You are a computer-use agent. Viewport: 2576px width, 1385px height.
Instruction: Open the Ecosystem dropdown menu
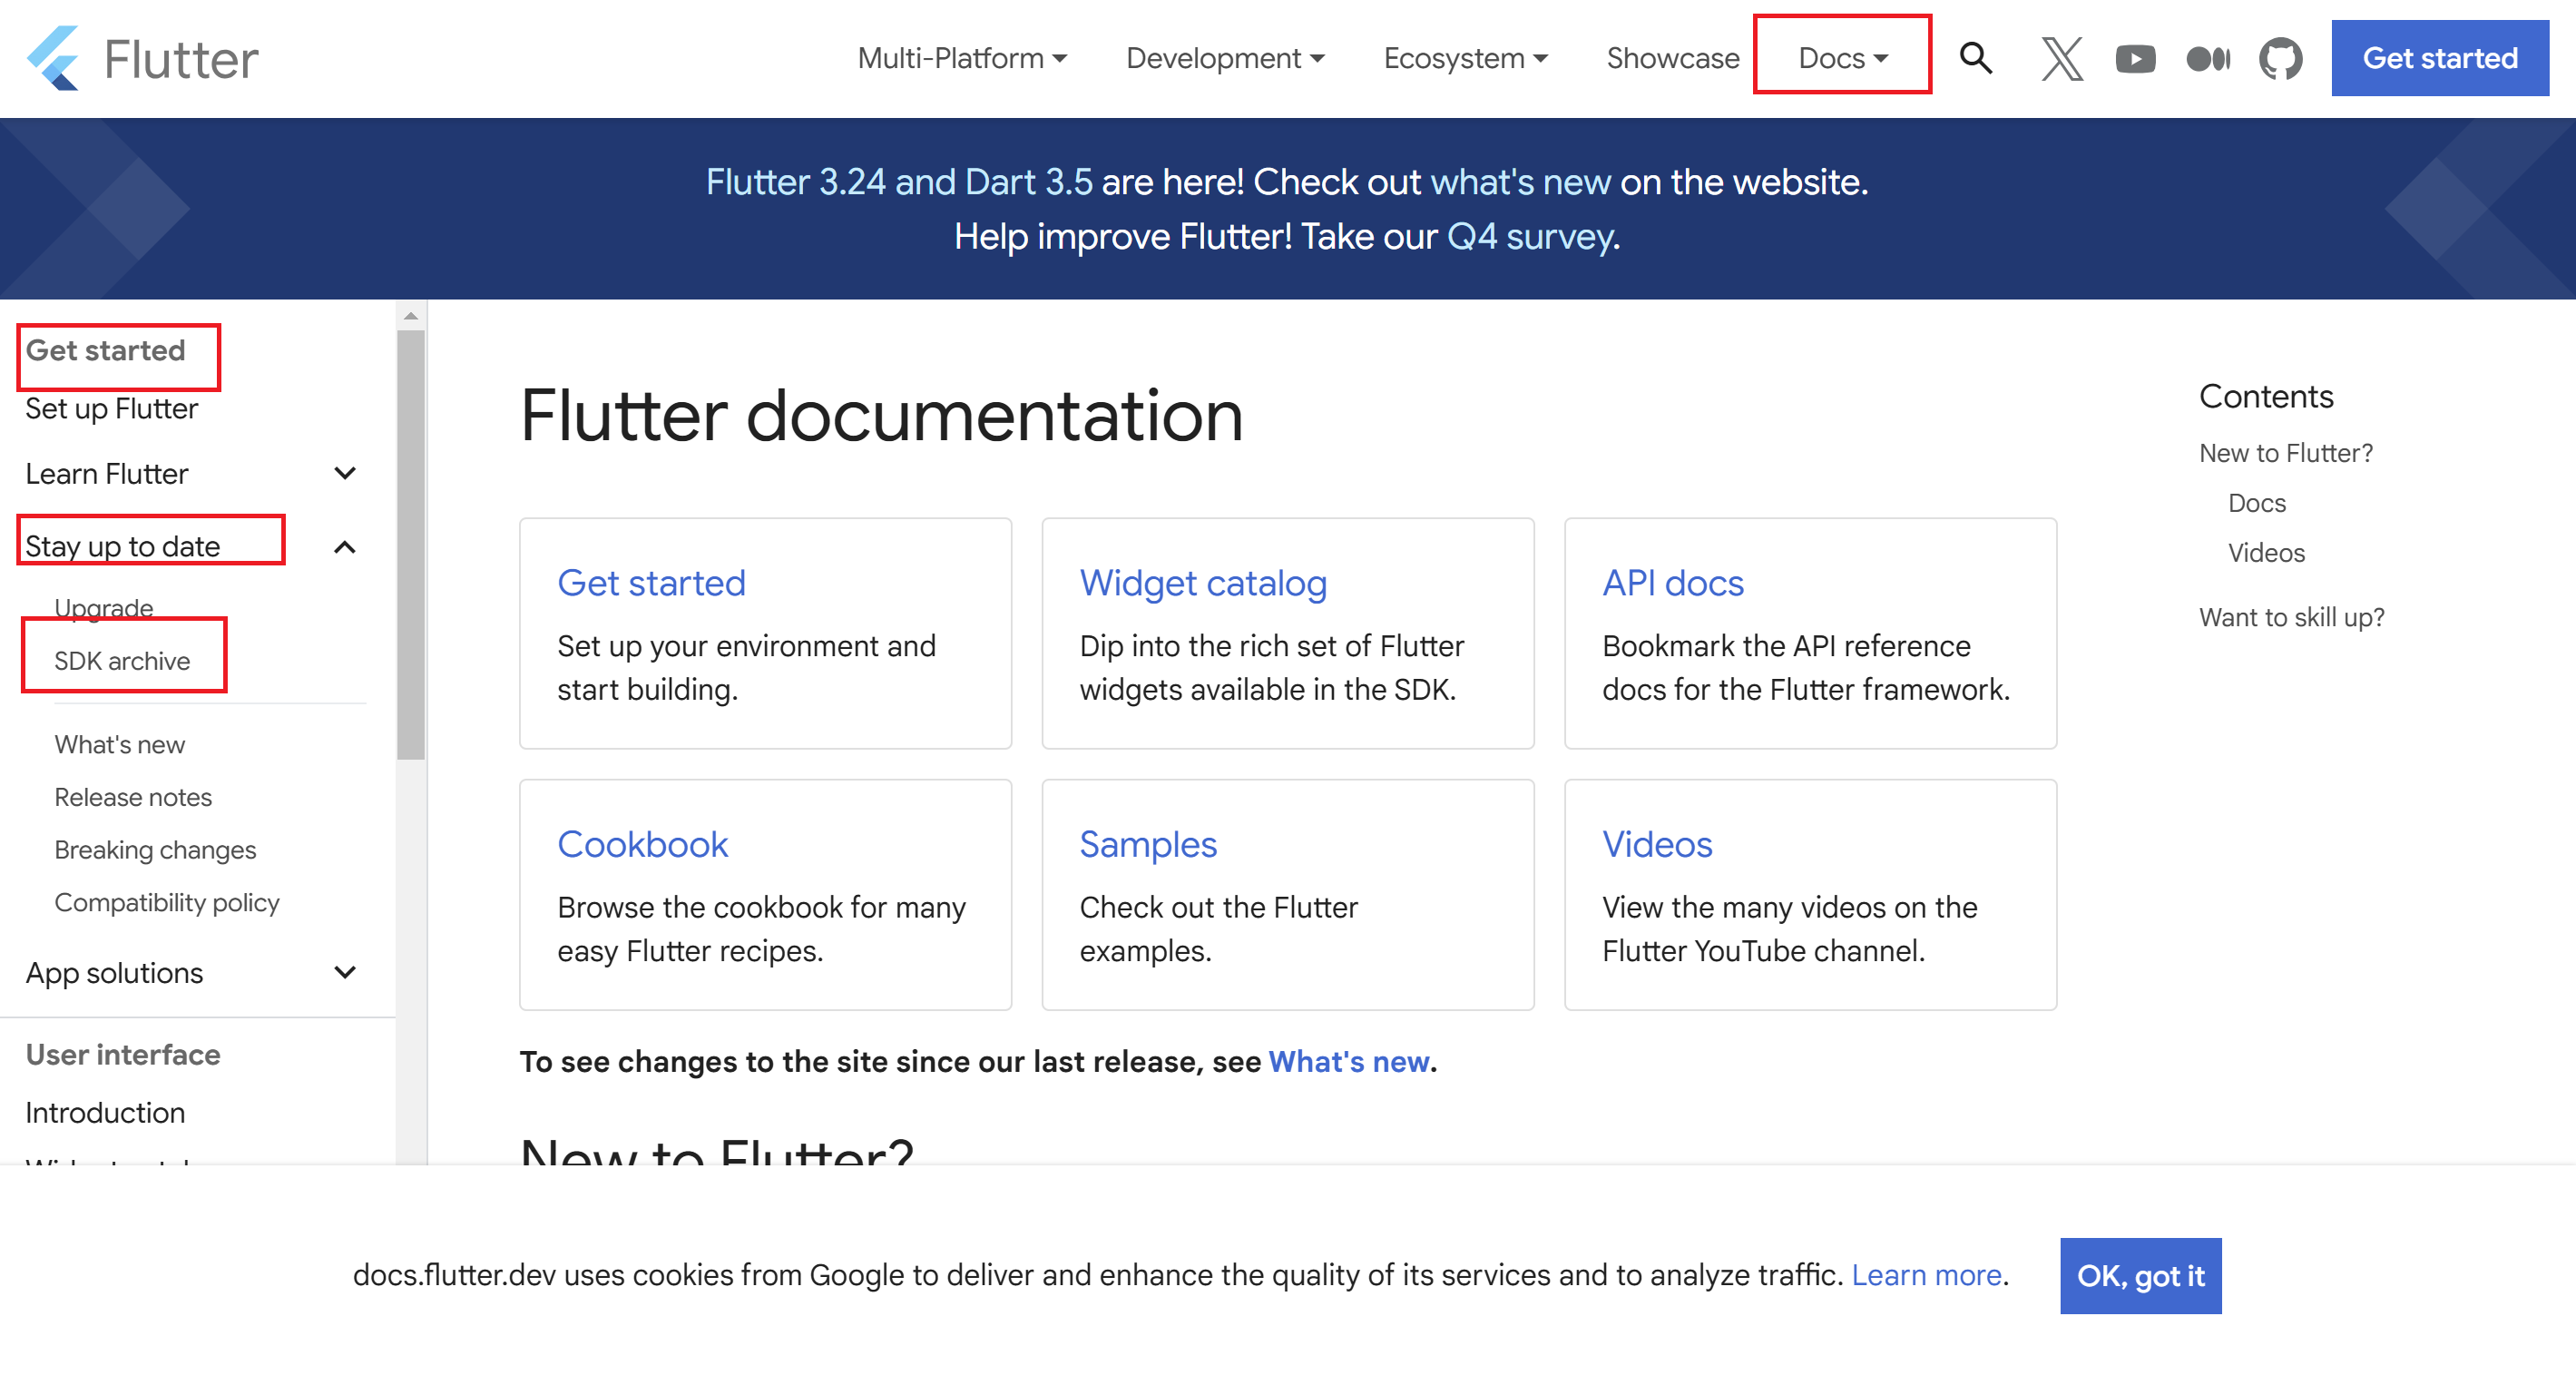[x=1465, y=58]
